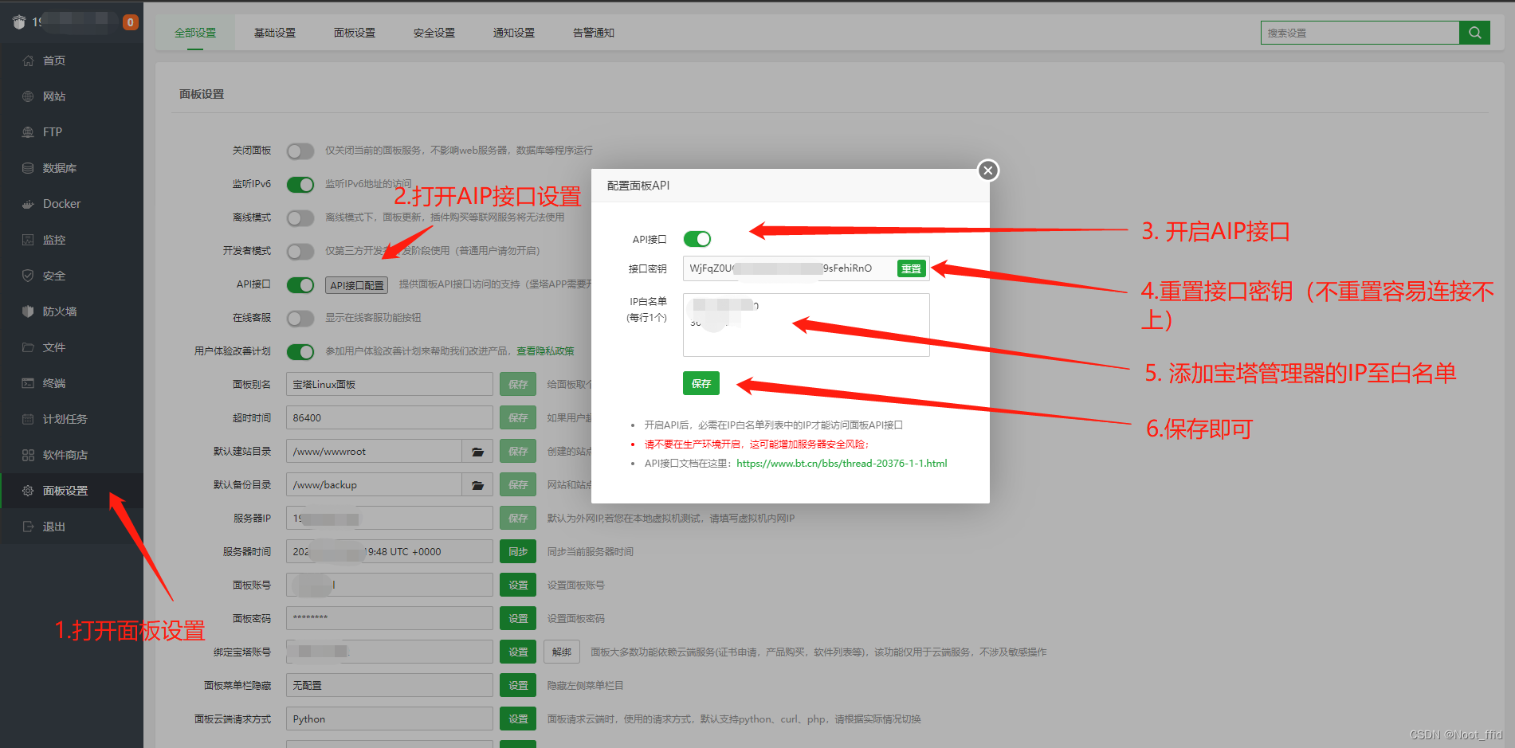Open the 软件商店 app grid icon in sidebar

click(x=29, y=455)
